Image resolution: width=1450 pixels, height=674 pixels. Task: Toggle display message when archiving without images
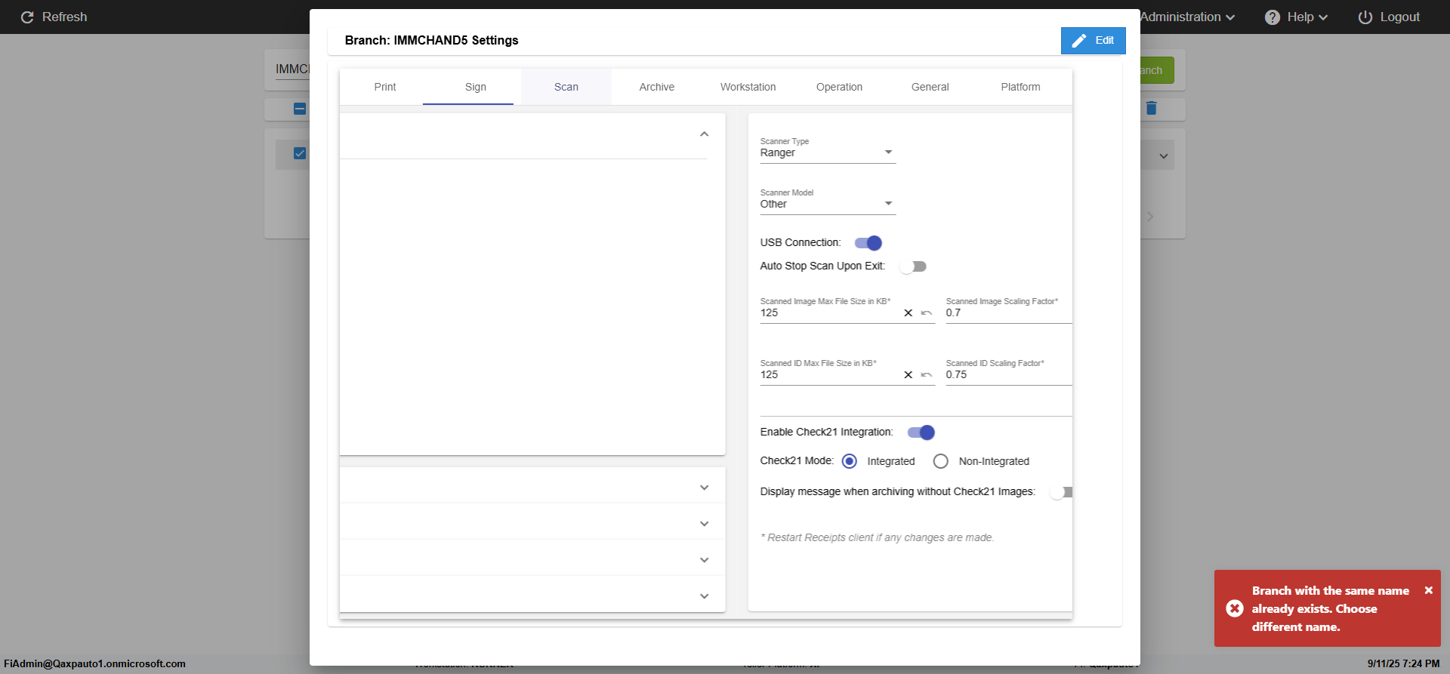click(1062, 492)
